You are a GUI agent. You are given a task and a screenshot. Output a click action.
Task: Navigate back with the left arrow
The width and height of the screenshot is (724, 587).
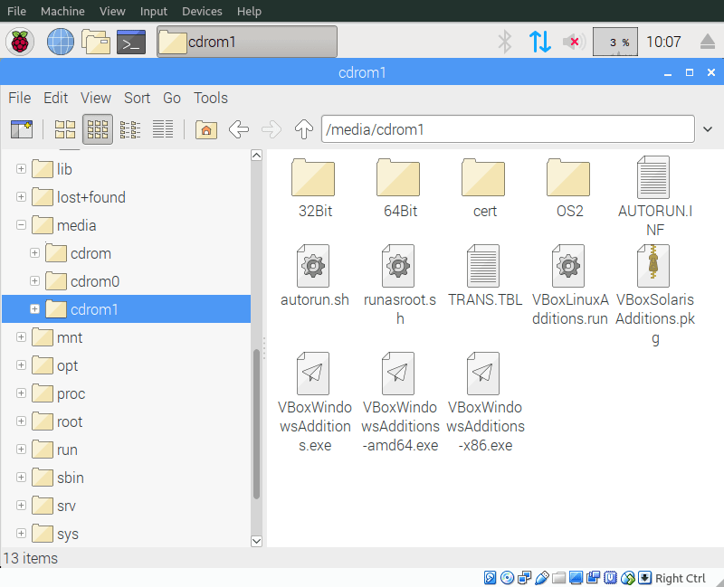point(239,129)
